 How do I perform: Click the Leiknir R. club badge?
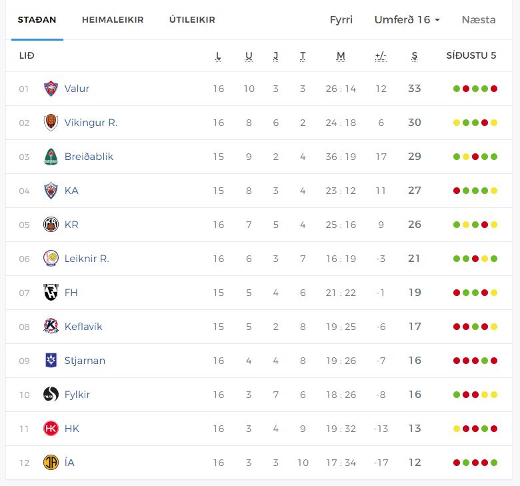51,259
